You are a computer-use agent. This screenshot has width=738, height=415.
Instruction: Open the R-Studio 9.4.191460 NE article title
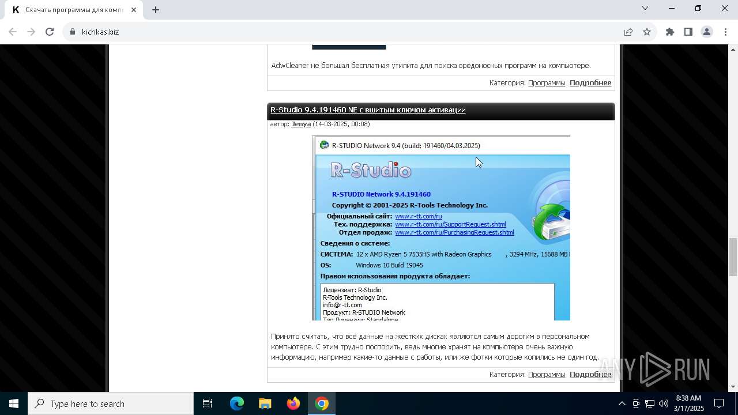pos(368,110)
